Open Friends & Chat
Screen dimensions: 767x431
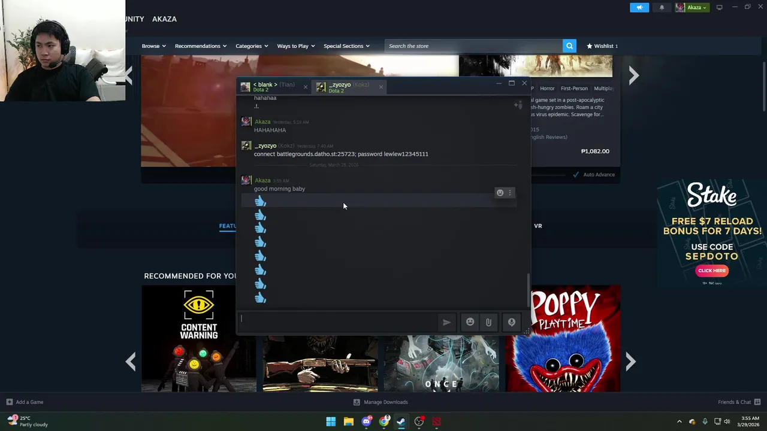tap(739, 402)
